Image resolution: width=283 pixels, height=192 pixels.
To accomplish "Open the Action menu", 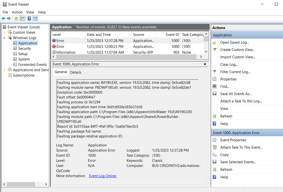I will click(17, 12).
